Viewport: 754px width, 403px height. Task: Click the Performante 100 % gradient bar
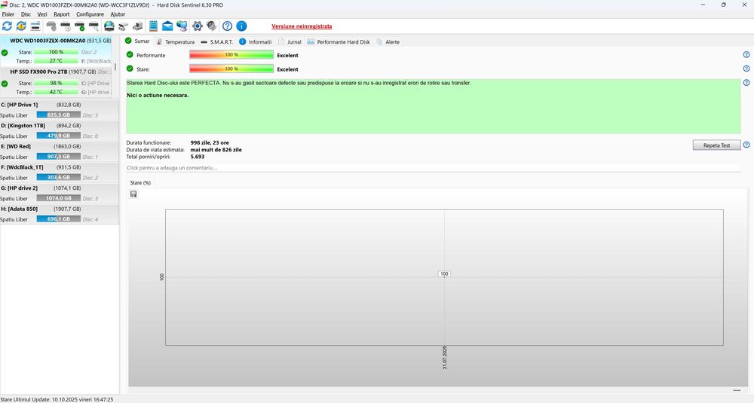click(x=231, y=55)
